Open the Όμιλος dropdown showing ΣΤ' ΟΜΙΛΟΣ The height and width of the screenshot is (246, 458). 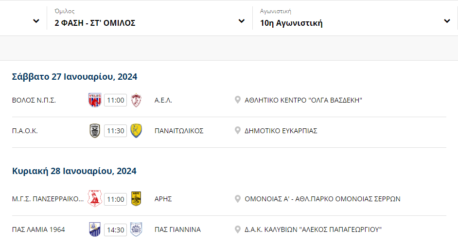150,18
